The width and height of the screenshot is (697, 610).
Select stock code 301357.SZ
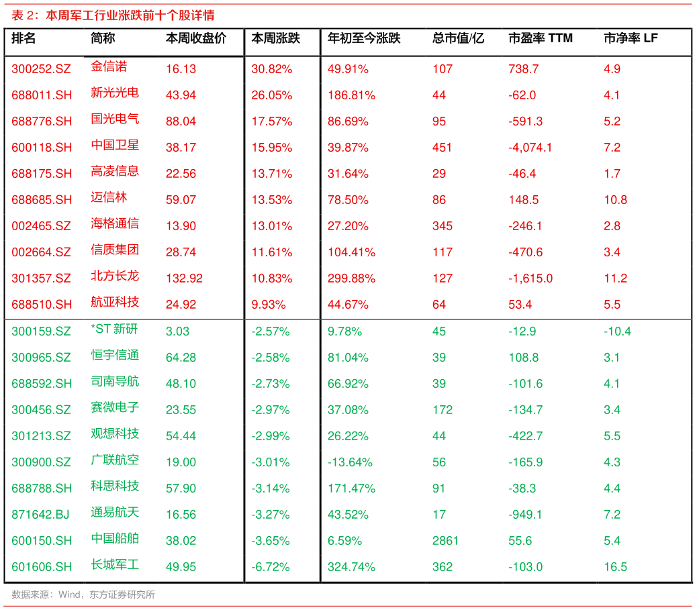[x=42, y=279]
